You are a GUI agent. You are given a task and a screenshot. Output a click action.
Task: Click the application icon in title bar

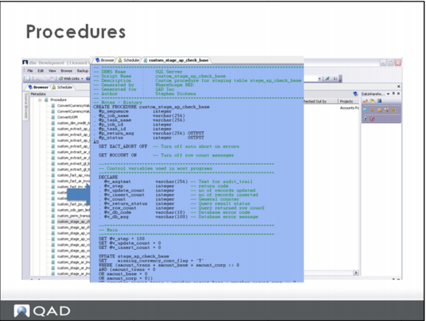[26, 63]
